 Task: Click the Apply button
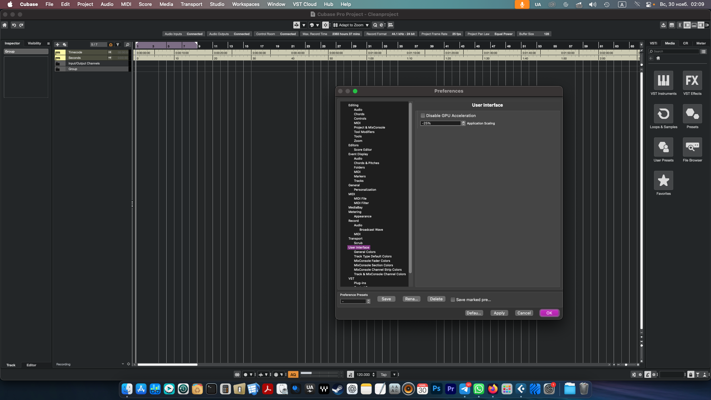tap(499, 313)
